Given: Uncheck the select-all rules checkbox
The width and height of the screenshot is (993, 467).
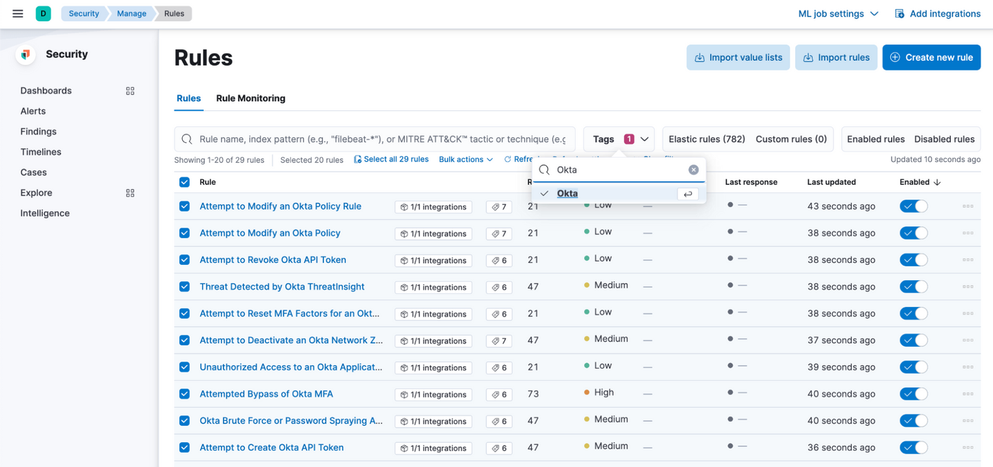Looking at the screenshot, I should (184, 182).
